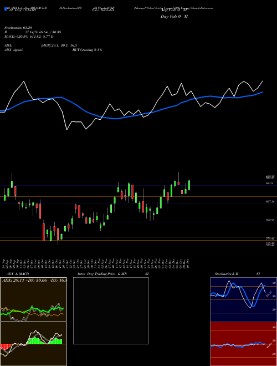
Task: Click the 'Day Vol: 0 M' label
Action: click(x=174, y=17)
